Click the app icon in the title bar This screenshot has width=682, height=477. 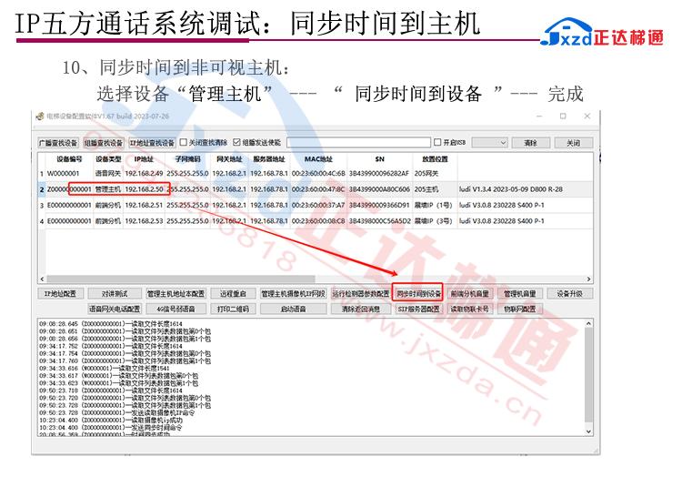39,117
